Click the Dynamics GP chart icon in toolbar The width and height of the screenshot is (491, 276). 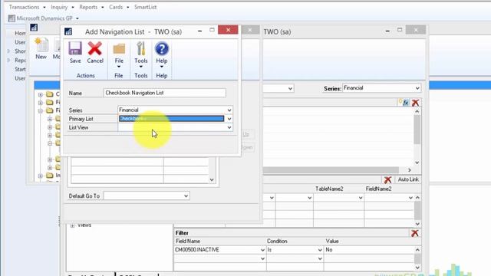pyautogui.click(x=12, y=18)
